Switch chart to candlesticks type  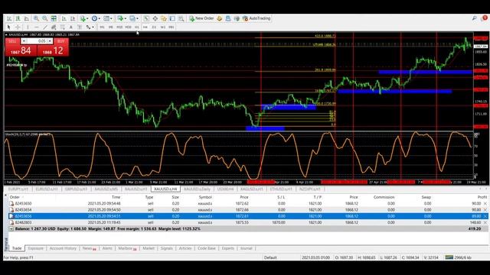pyautogui.click(x=18, y=18)
